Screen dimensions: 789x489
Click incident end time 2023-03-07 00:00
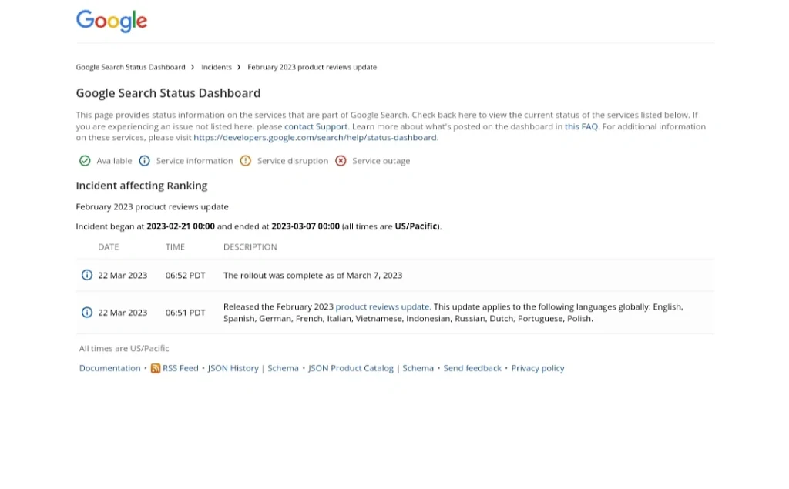point(305,226)
